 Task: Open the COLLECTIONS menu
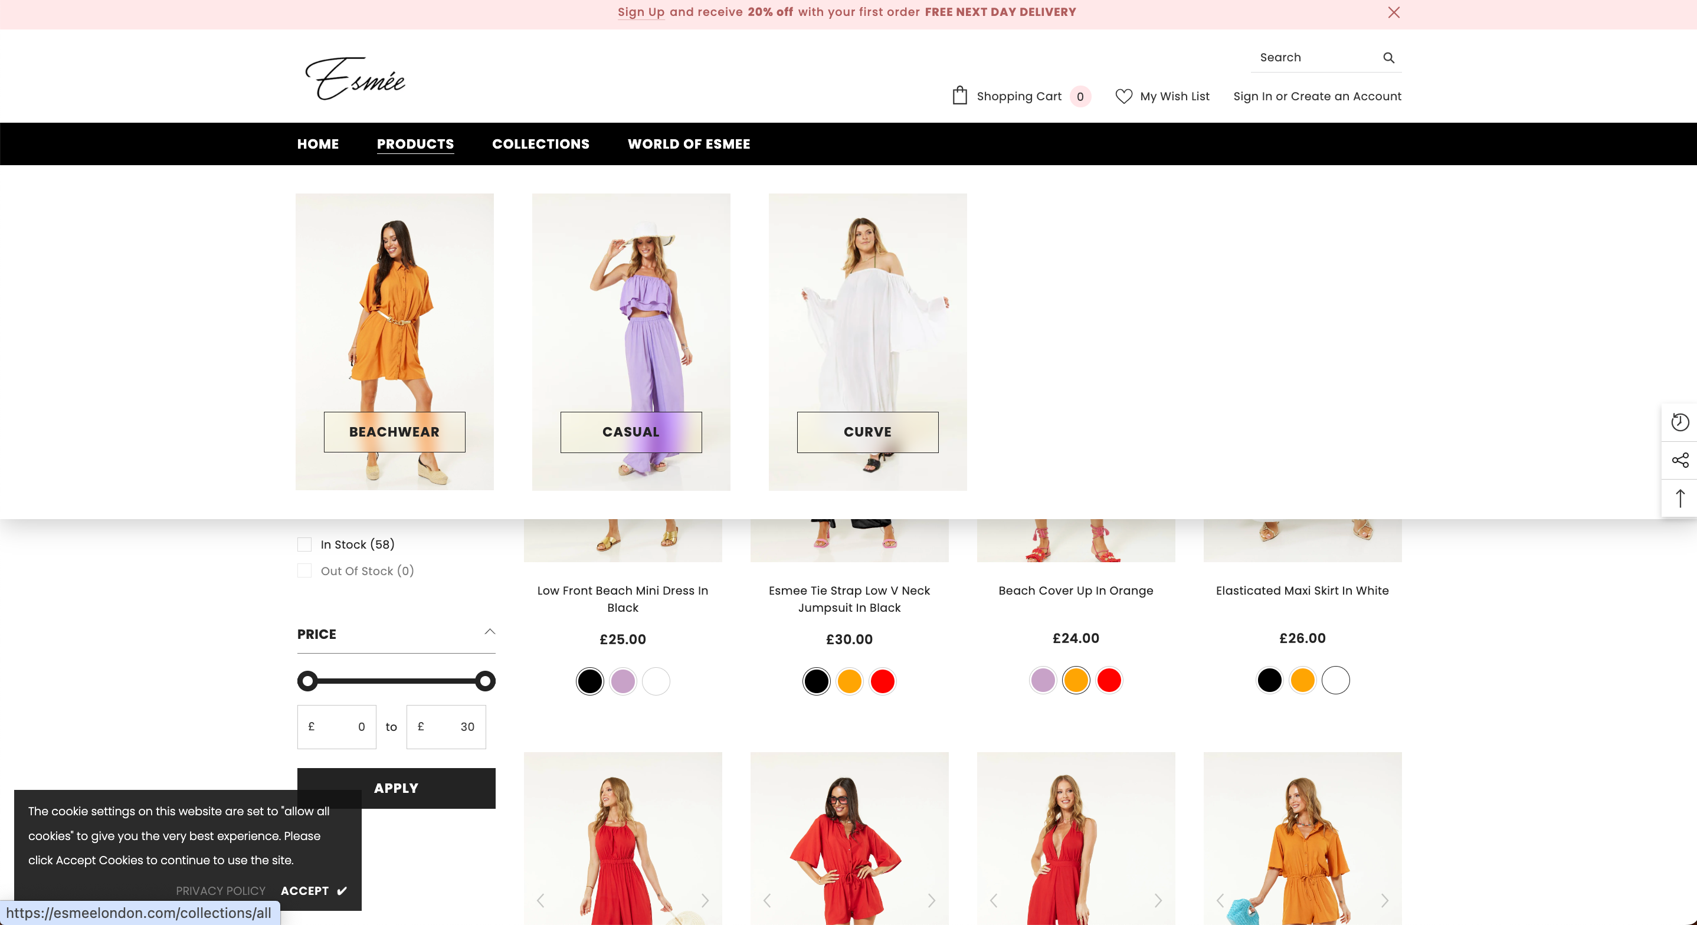540,143
